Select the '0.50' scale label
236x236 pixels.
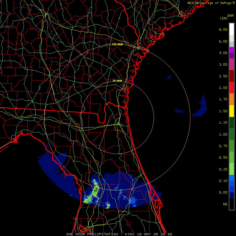pyautogui.click(x=223, y=158)
